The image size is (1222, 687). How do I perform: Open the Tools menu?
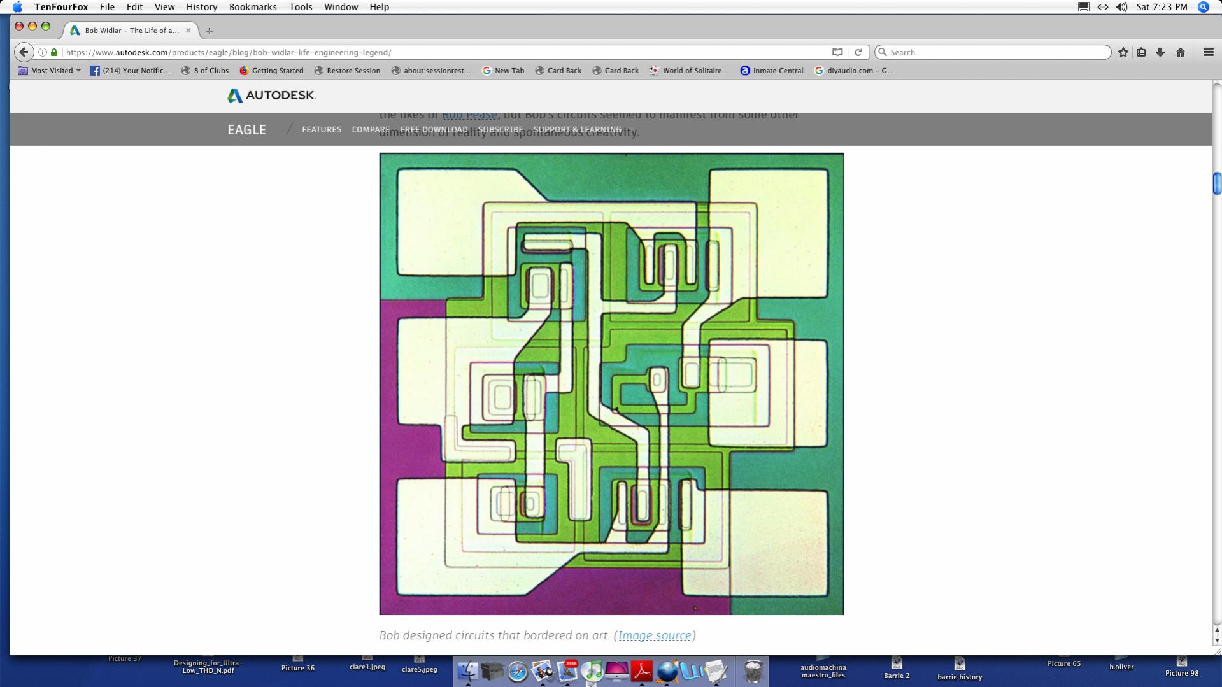(301, 7)
